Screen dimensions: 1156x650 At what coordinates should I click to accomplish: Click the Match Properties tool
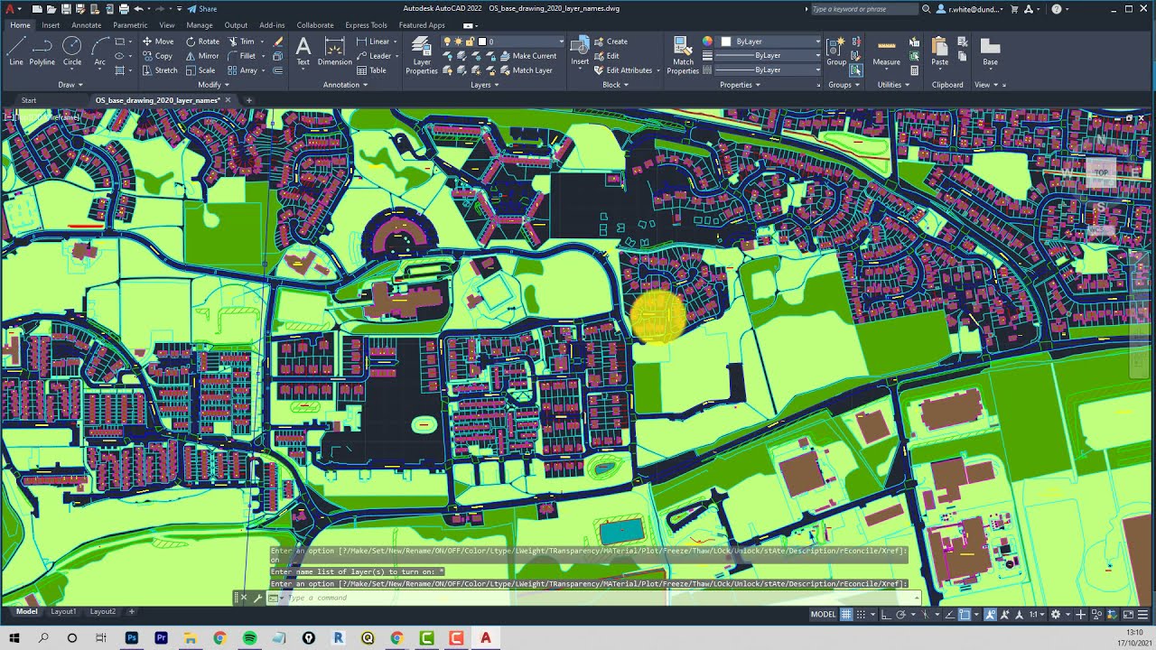click(x=684, y=55)
